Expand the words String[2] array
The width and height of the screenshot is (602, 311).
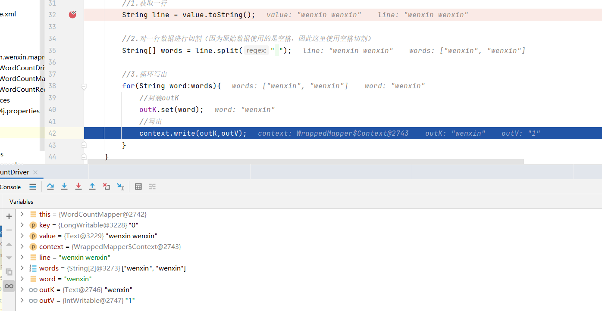pos(22,268)
